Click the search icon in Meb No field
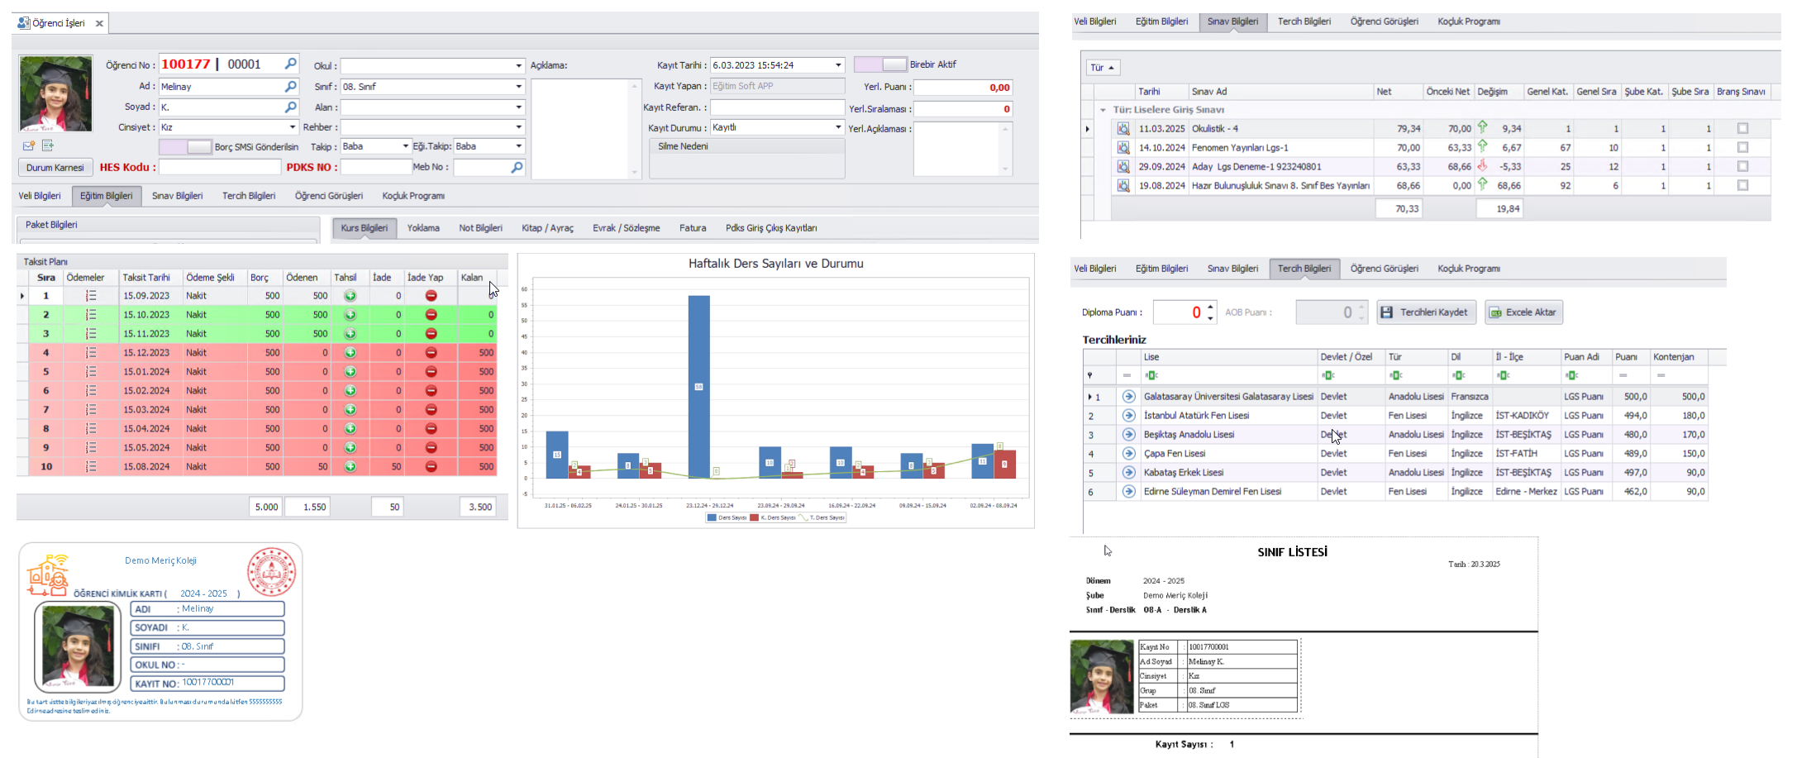1816x758 pixels. (517, 167)
